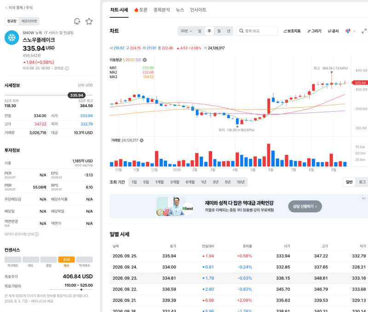The height and width of the screenshot is (312, 368).
Task: Select 주 weekly chart interval
Action: [x=209, y=31]
